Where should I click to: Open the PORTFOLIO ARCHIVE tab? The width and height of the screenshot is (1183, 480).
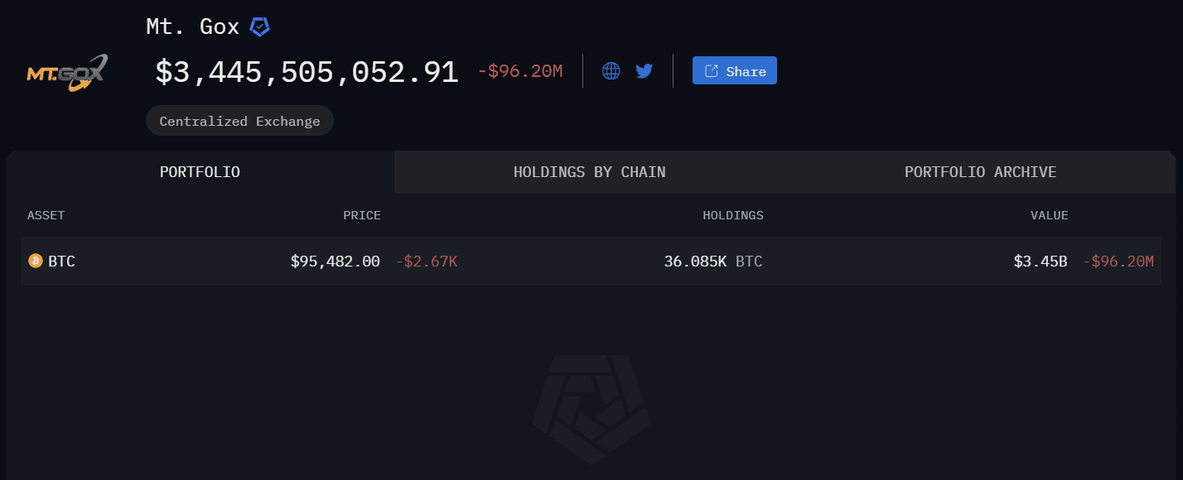980,172
